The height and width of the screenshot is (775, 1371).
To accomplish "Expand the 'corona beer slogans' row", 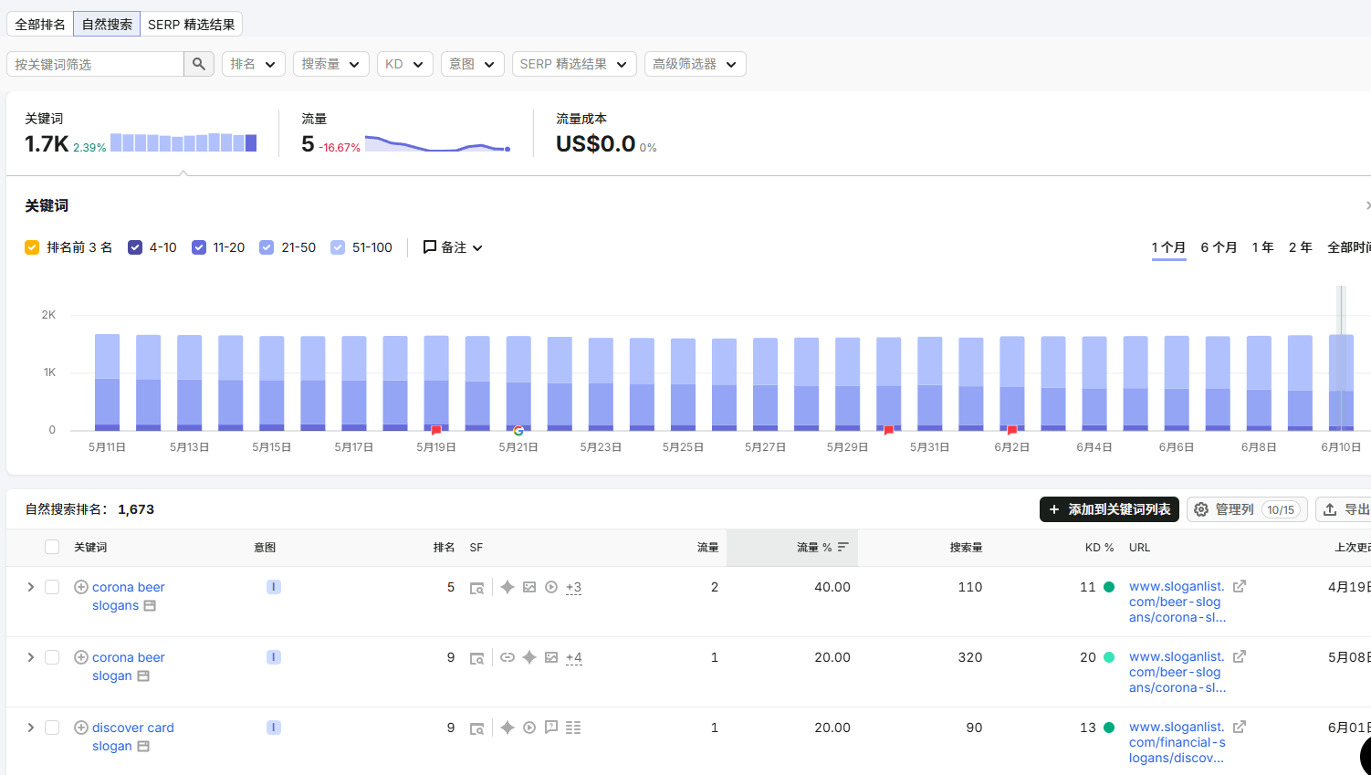I will [30, 587].
